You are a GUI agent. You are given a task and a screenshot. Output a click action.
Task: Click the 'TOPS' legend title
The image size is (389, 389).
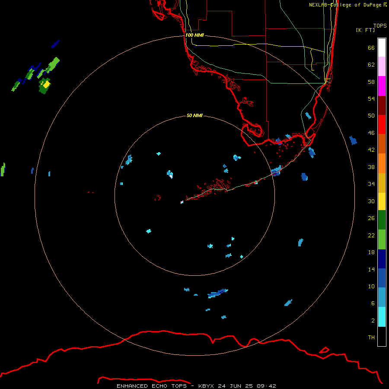380,26
